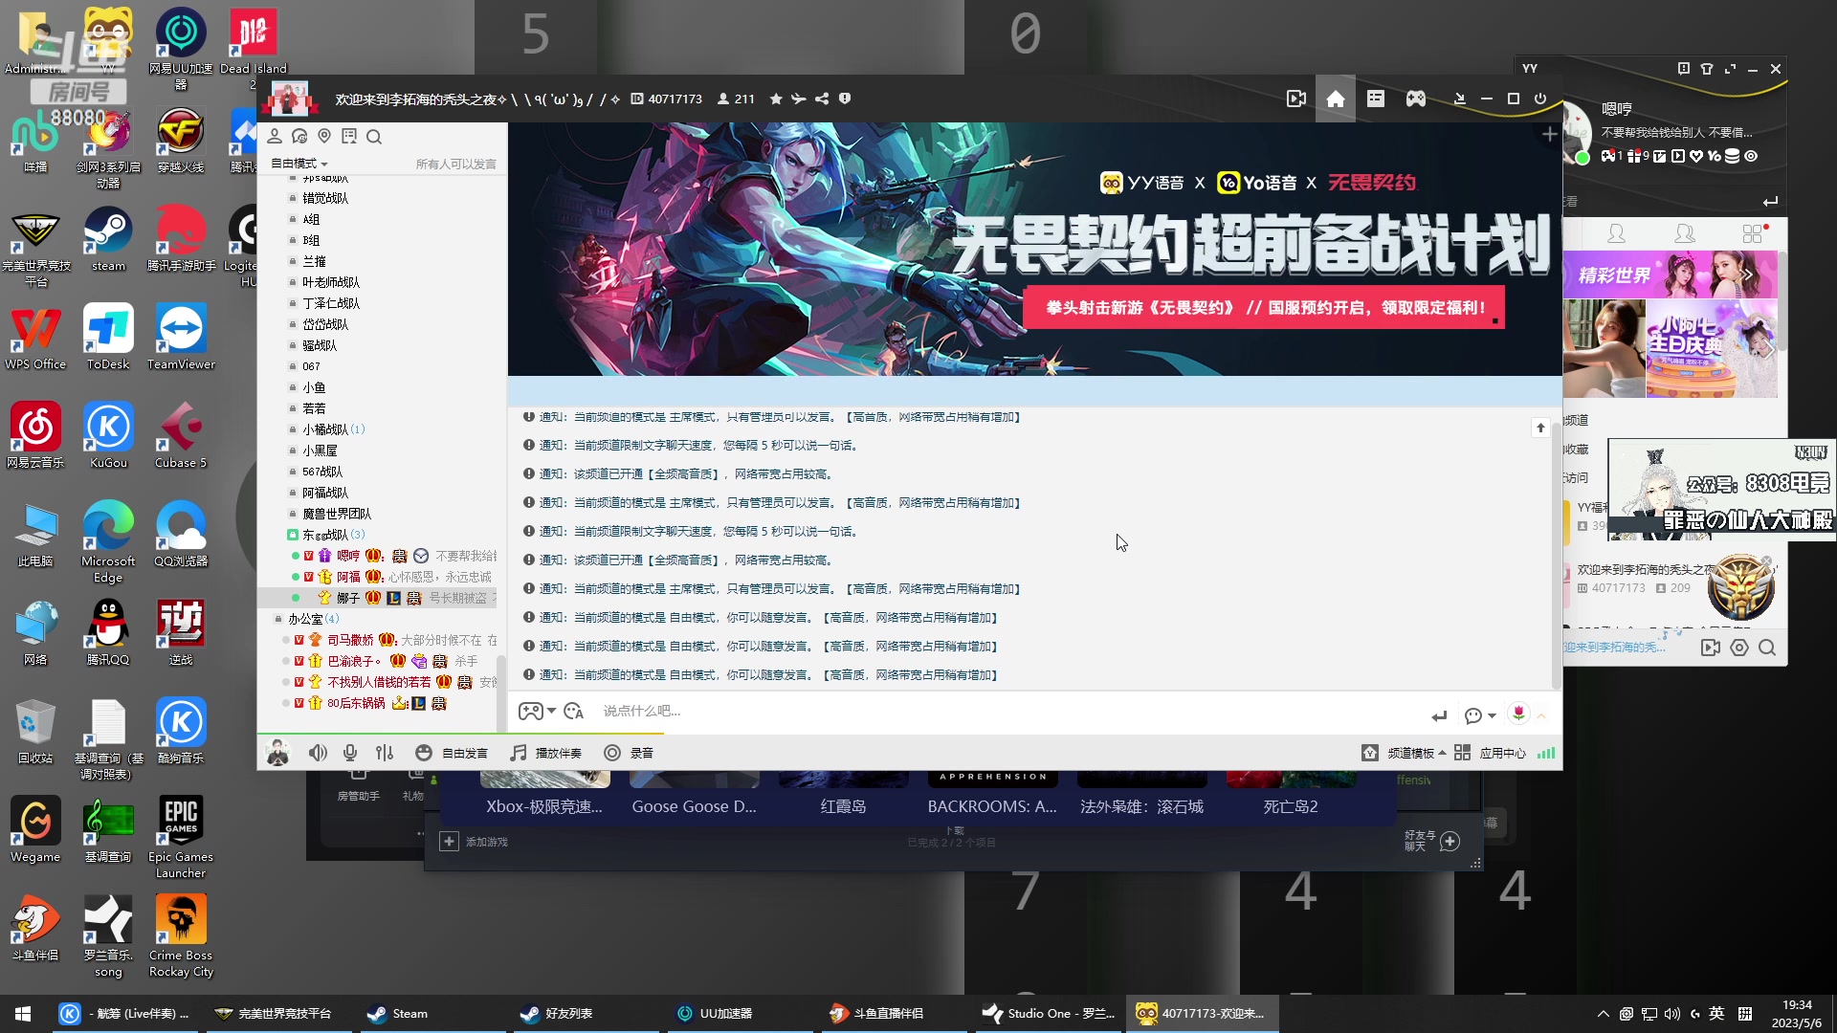Click the 播放伴奏 playback accompaniment button
The width and height of the screenshot is (1837, 1033).
(x=545, y=753)
